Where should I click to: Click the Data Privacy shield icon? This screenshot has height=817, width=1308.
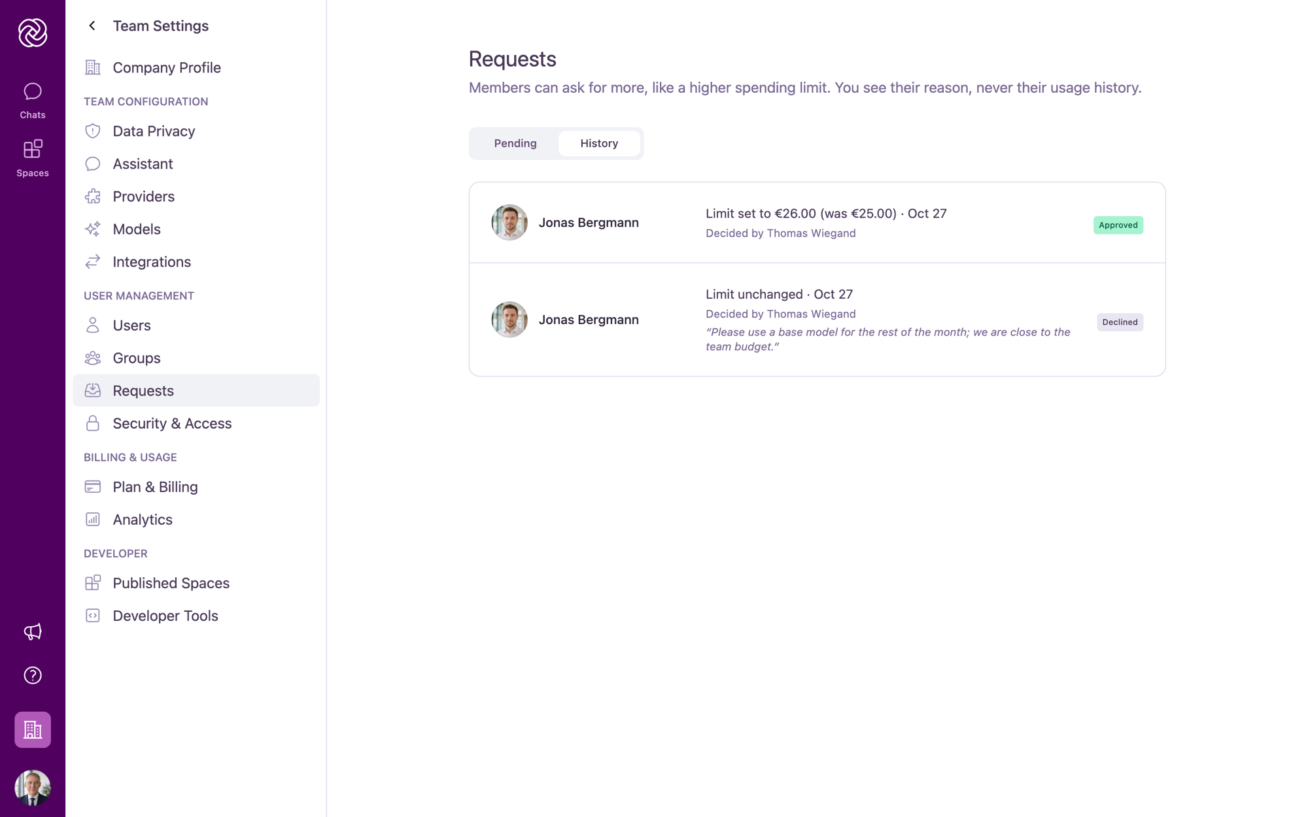[93, 131]
